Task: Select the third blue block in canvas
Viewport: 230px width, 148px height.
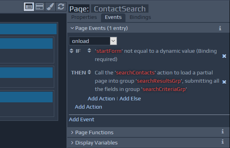Action: pos(27,72)
